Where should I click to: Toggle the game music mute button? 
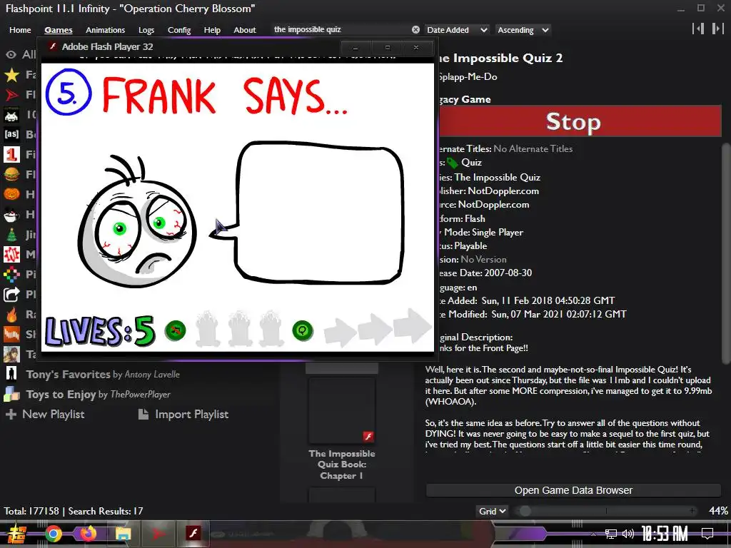[x=176, y=331]
